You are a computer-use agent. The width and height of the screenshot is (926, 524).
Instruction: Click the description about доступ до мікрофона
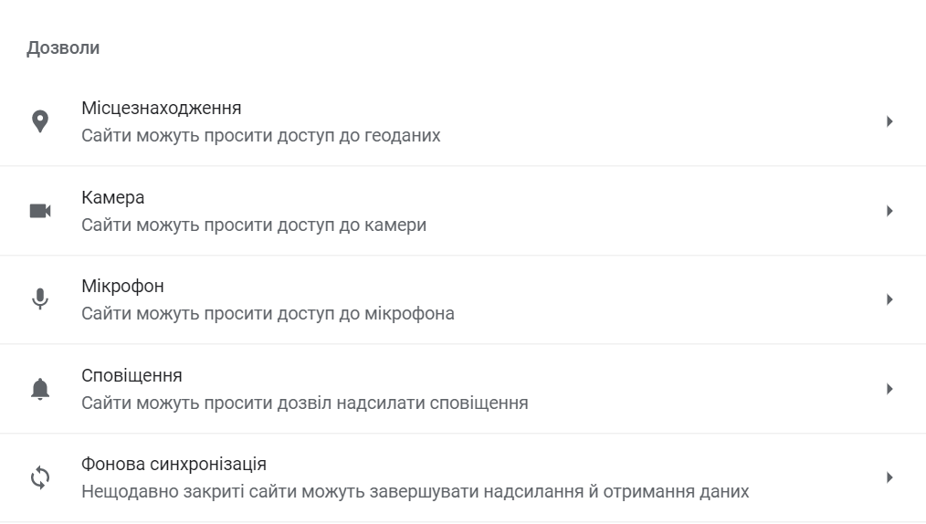268,313
